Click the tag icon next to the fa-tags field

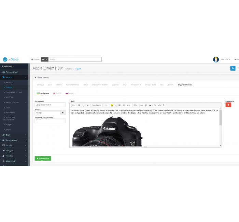click(63, 113)
